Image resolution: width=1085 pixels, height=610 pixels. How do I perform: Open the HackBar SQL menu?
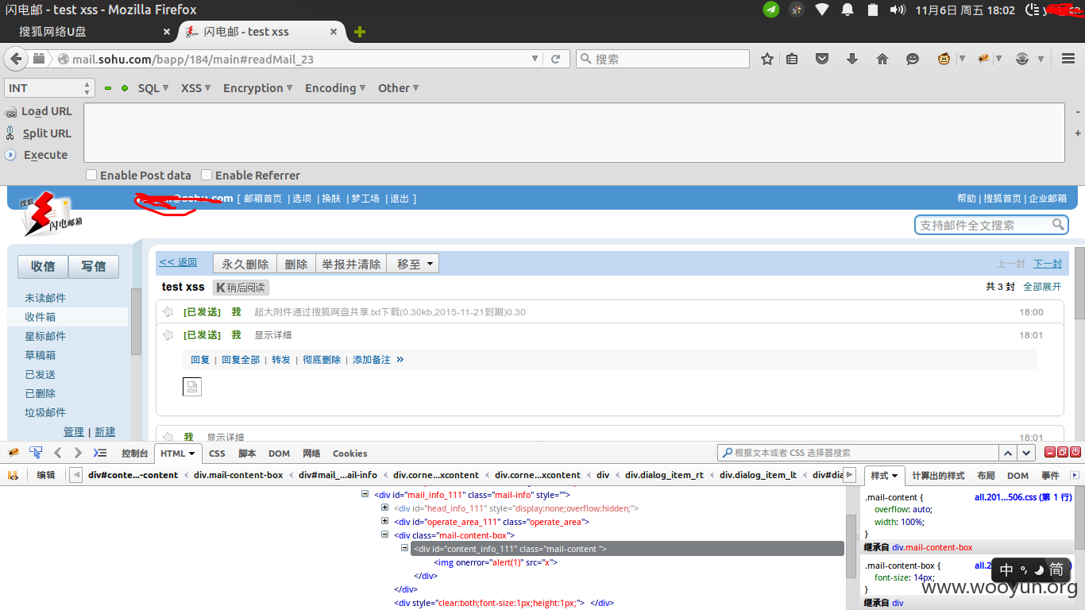coord(153,88)
